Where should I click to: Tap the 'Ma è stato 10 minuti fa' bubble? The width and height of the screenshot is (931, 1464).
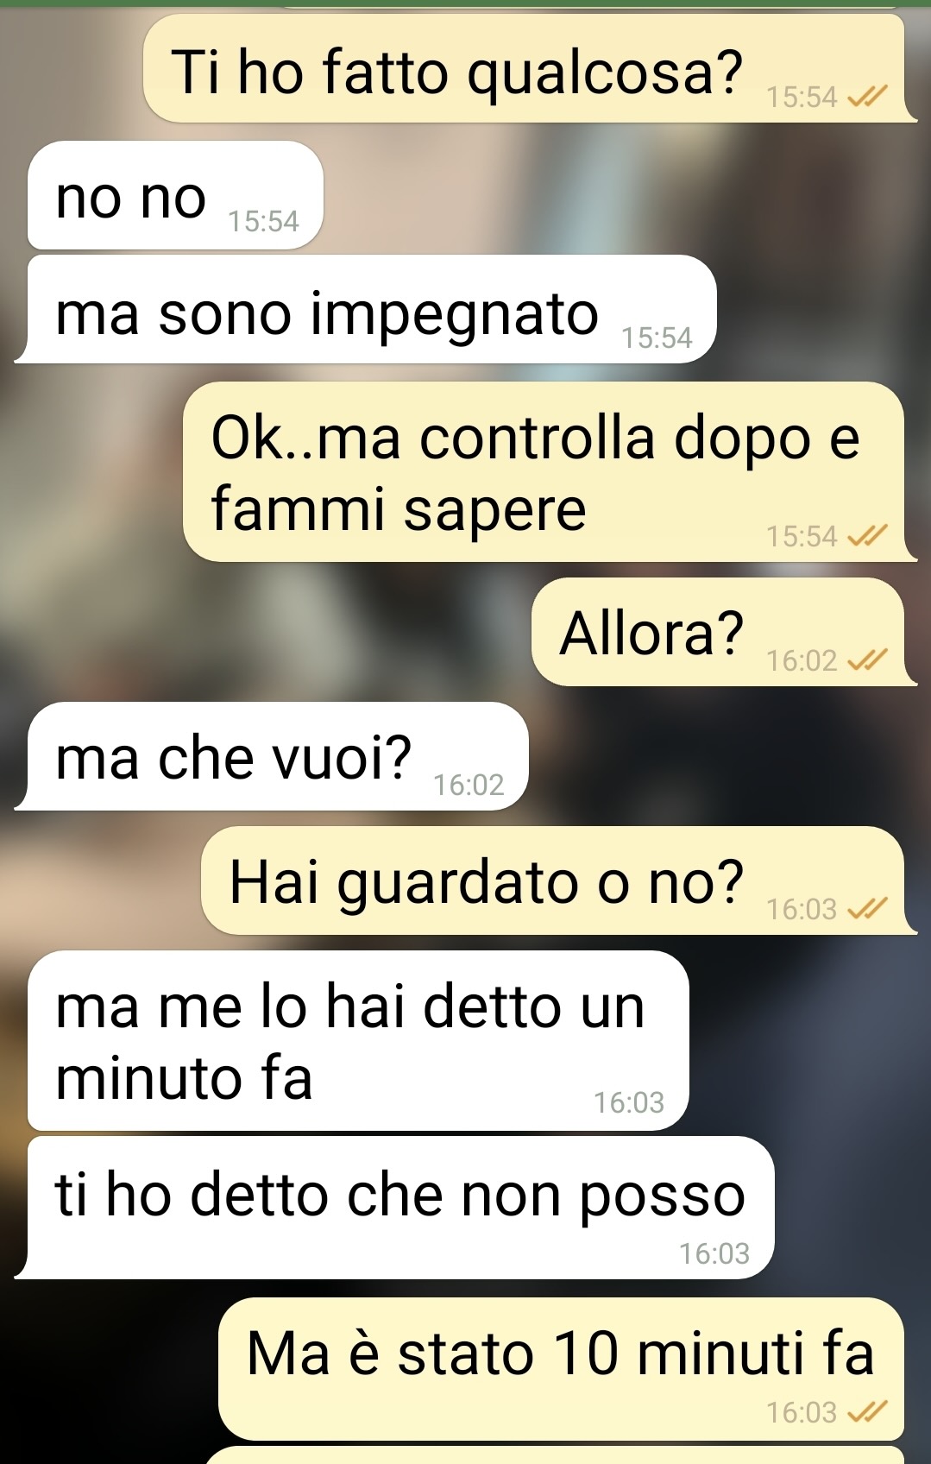click(x=561, y=1369)
